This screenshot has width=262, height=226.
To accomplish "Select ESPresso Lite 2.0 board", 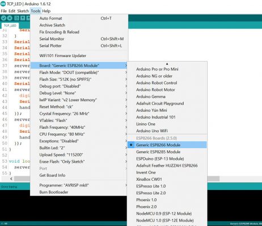I will [167, 193].
